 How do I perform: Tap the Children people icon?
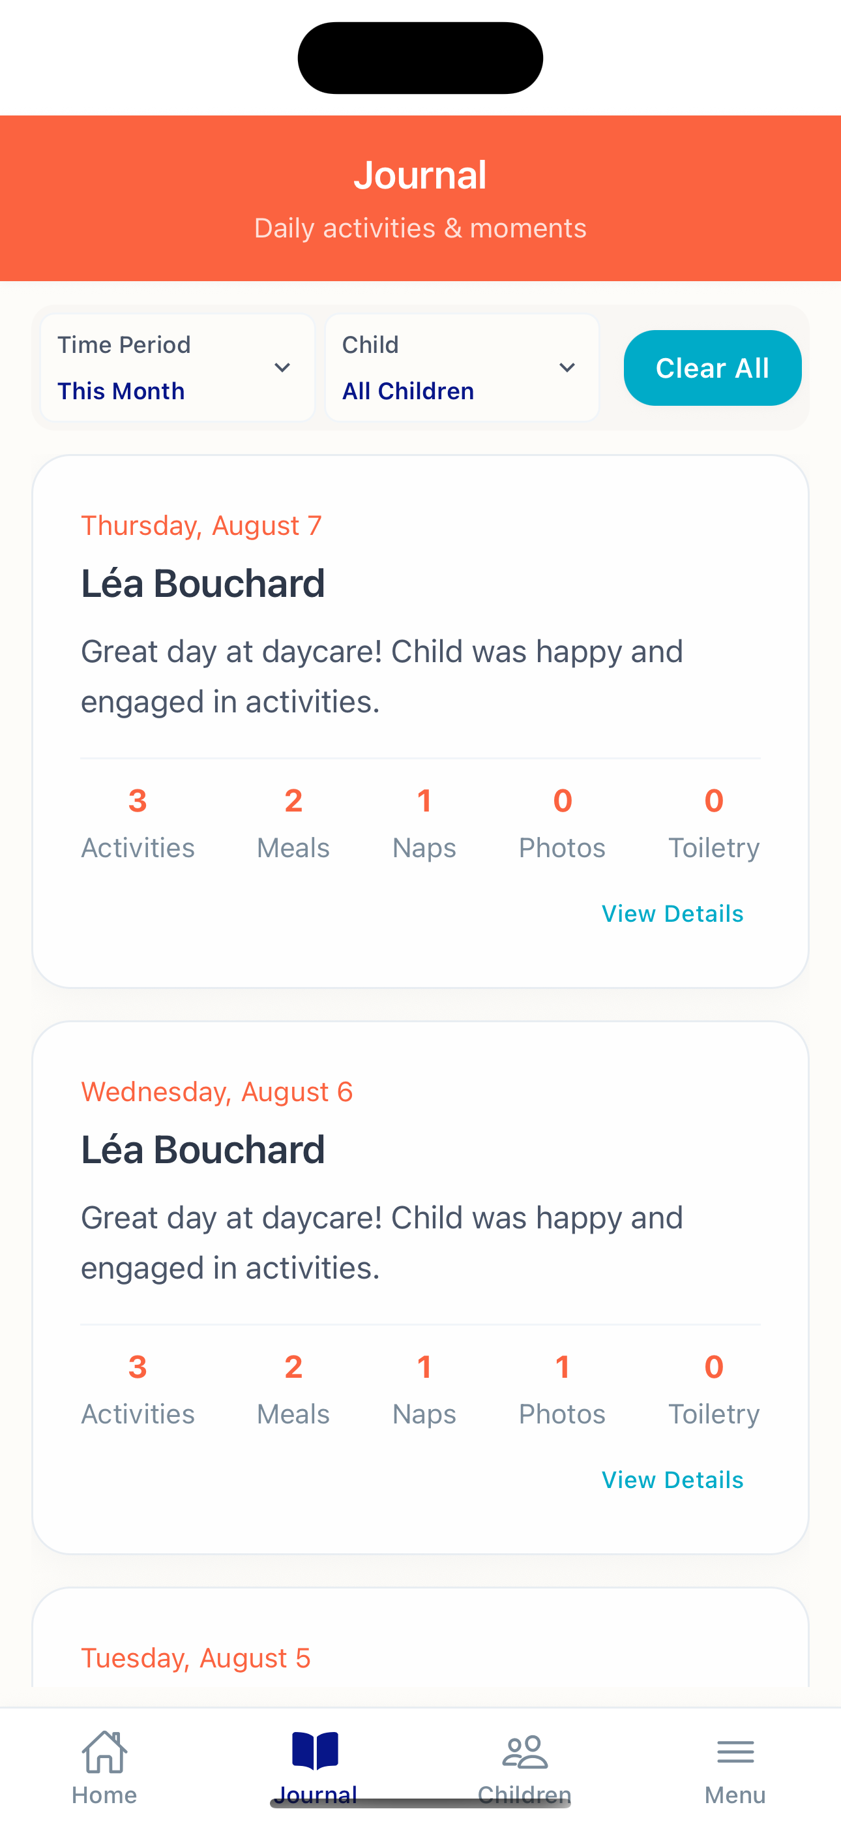(x=525, y=1752)
